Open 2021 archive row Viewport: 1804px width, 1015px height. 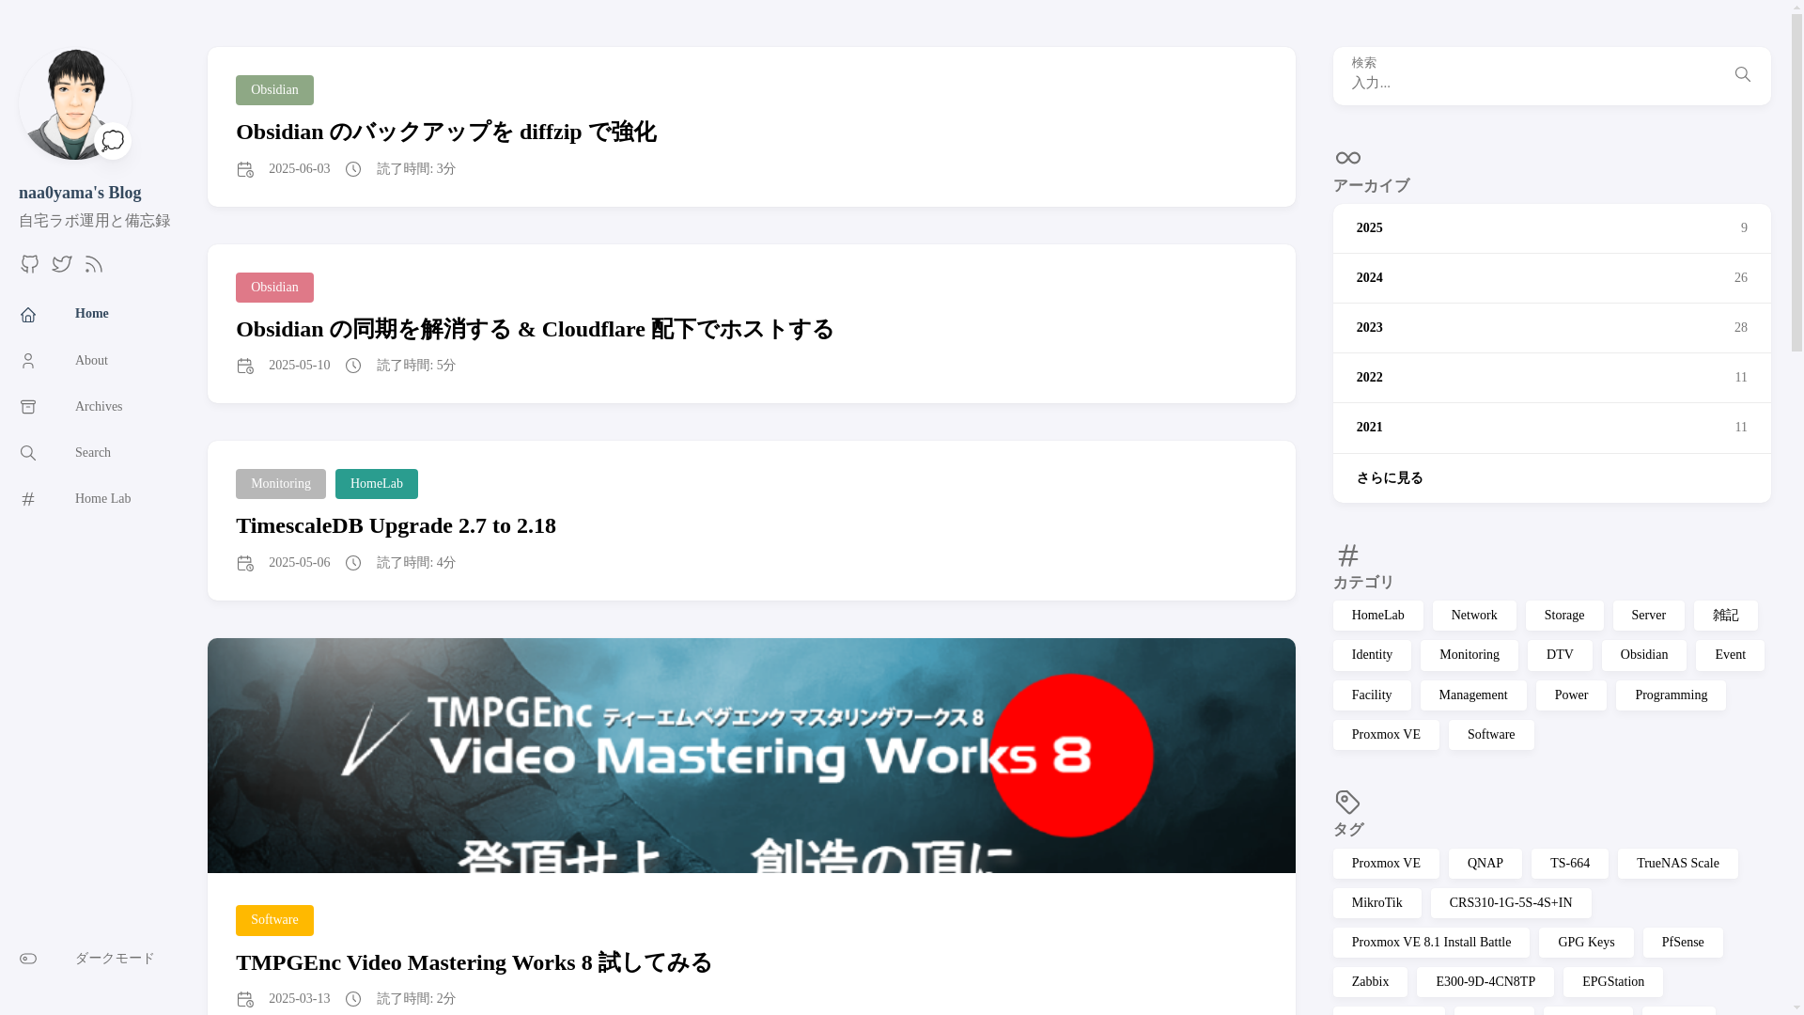pyautogui.click(x=1551, y=428)
